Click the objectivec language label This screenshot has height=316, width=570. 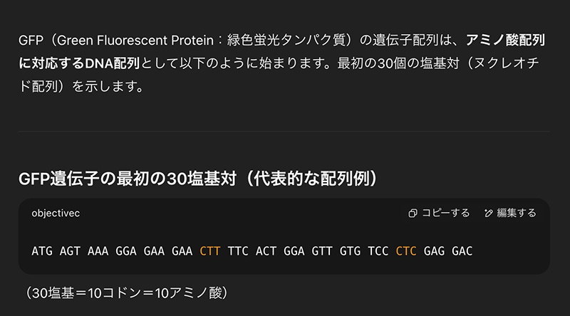coord(56,214)
